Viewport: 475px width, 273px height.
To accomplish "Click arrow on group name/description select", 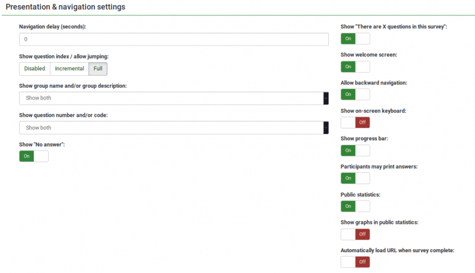I will [325, 98].
